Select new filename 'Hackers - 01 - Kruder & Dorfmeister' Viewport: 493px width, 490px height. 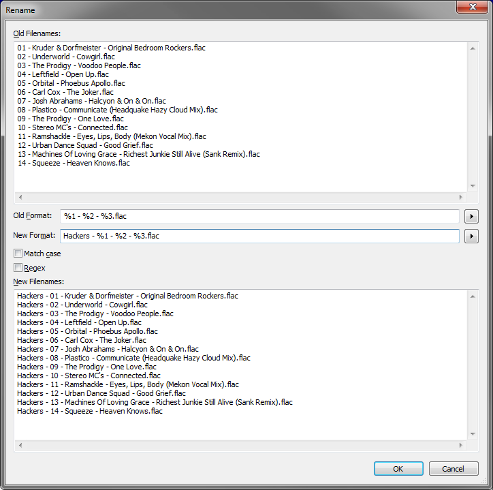pyautogui.click(x=127, y=296)
